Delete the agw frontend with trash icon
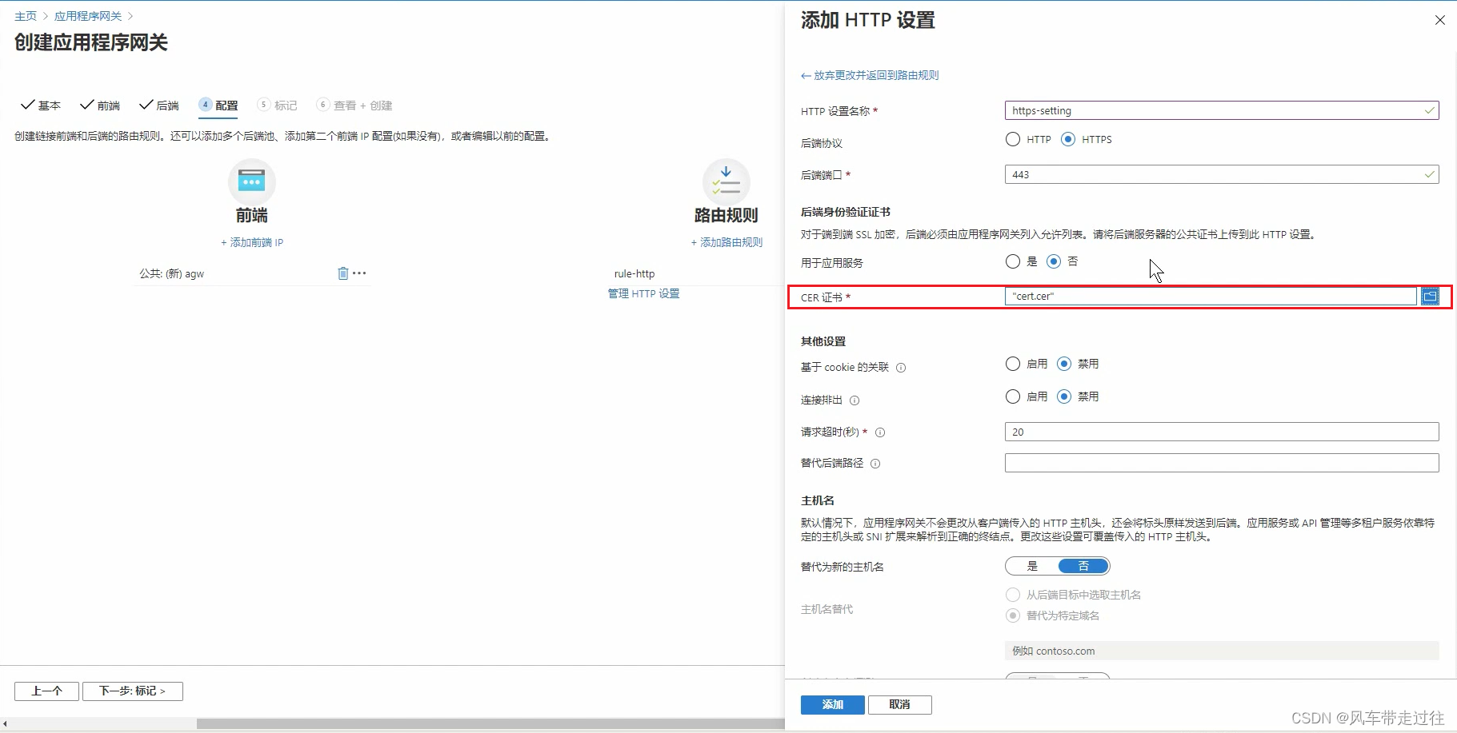This screenshot has width=1457, height=733. [x=343, y=273]
